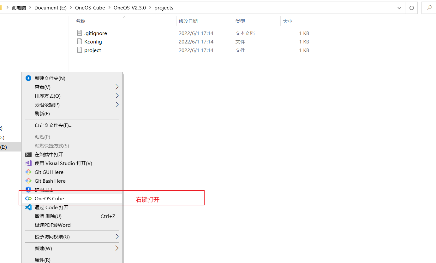Screen dimensions: 436x263
Task: Click the OneOS Cube infinity icon
Action: [x=28, y=198]
